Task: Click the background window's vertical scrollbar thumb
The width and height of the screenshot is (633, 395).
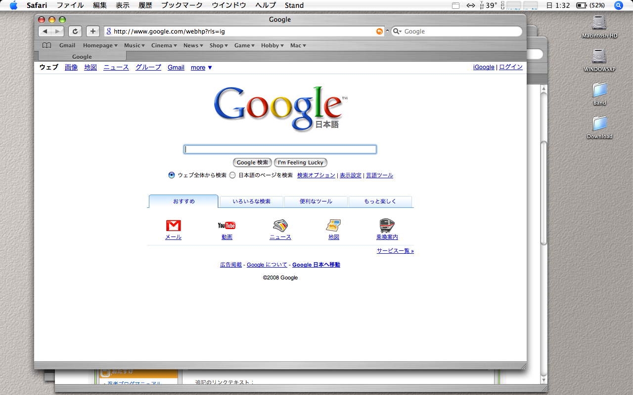Action: click(544, 193)
